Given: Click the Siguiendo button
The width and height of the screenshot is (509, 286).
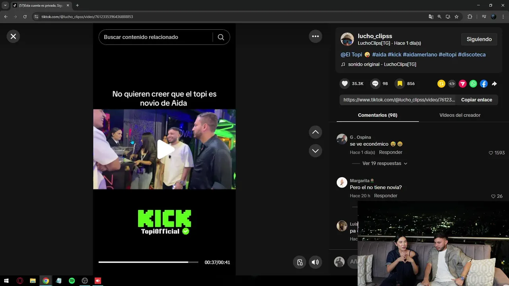Looking at the screenshot, I should tap(479, 39).
